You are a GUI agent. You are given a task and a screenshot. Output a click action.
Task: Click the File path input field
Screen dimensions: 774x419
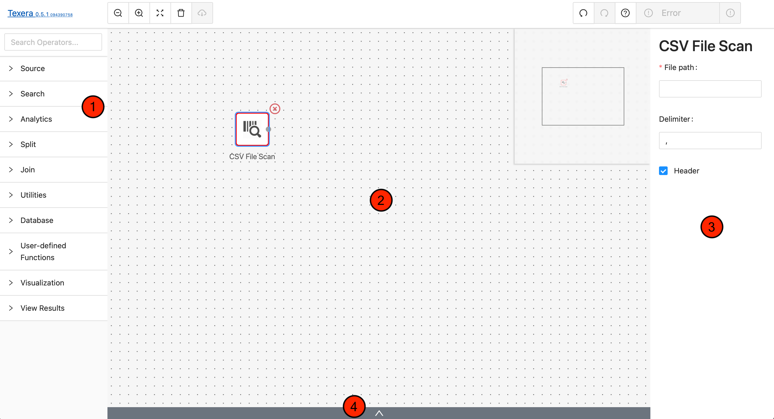pyautogui.click(x=710, y=89)
